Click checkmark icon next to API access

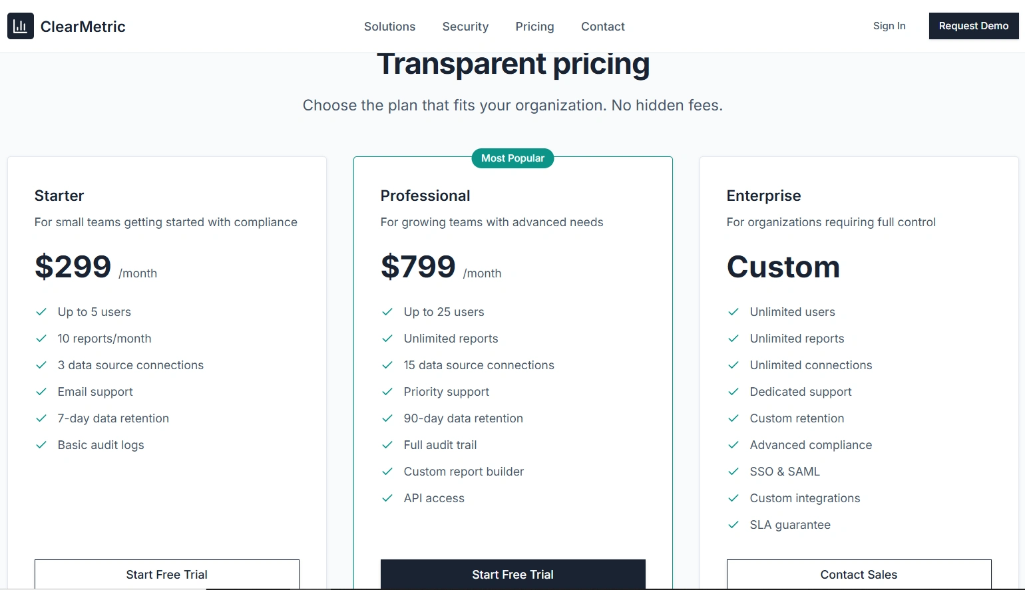click(x=387, y=498)
